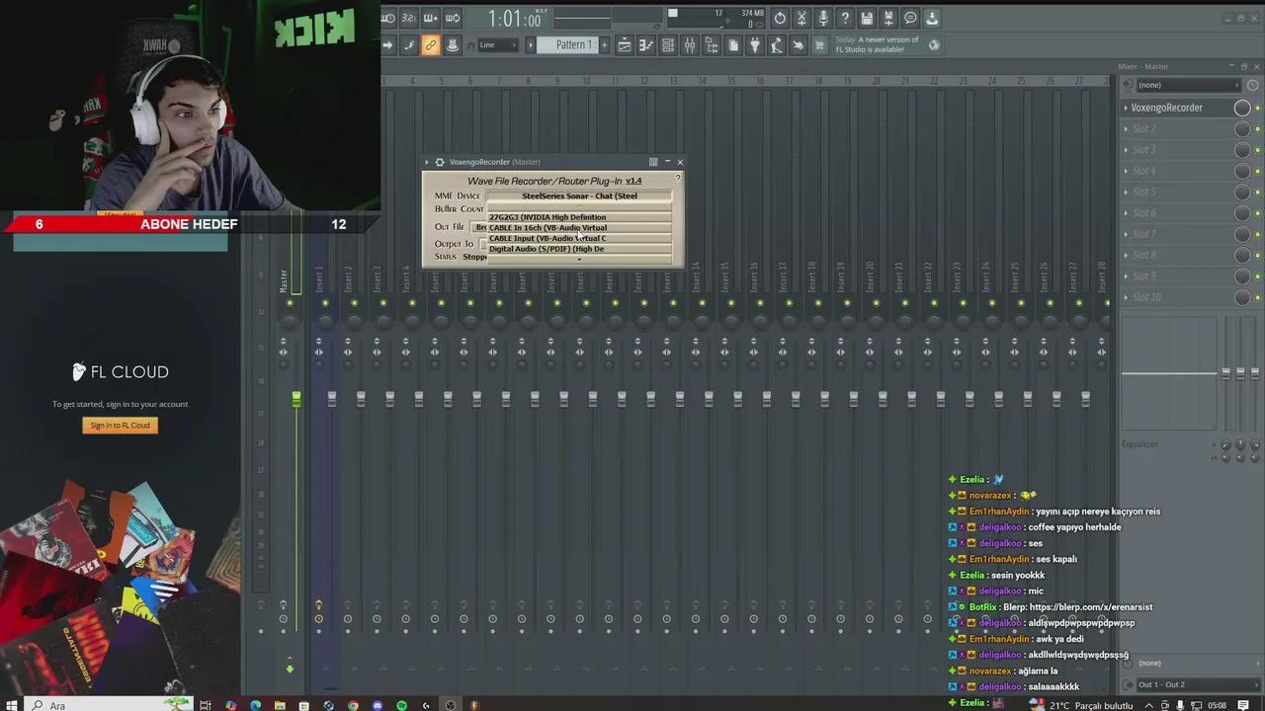
Task: Open the Playlist view icon
Action: pyautogui.click(x=624, y=44)
